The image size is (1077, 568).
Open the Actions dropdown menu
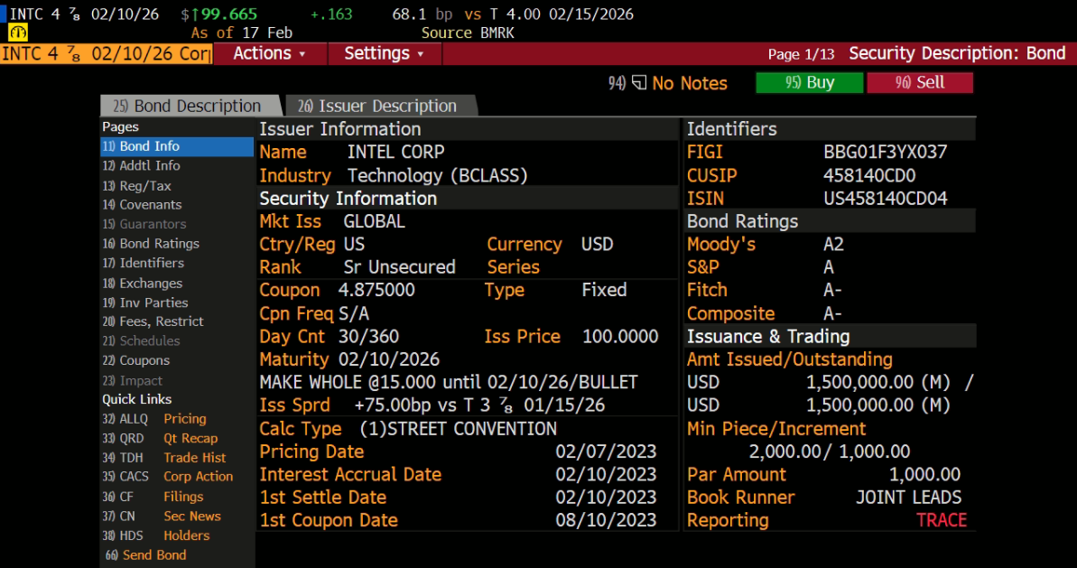click(x=270, y=53)
